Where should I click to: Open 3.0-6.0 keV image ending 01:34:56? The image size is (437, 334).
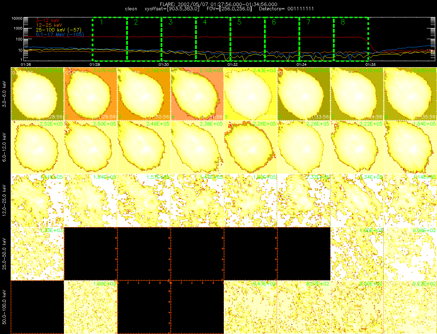357,94
